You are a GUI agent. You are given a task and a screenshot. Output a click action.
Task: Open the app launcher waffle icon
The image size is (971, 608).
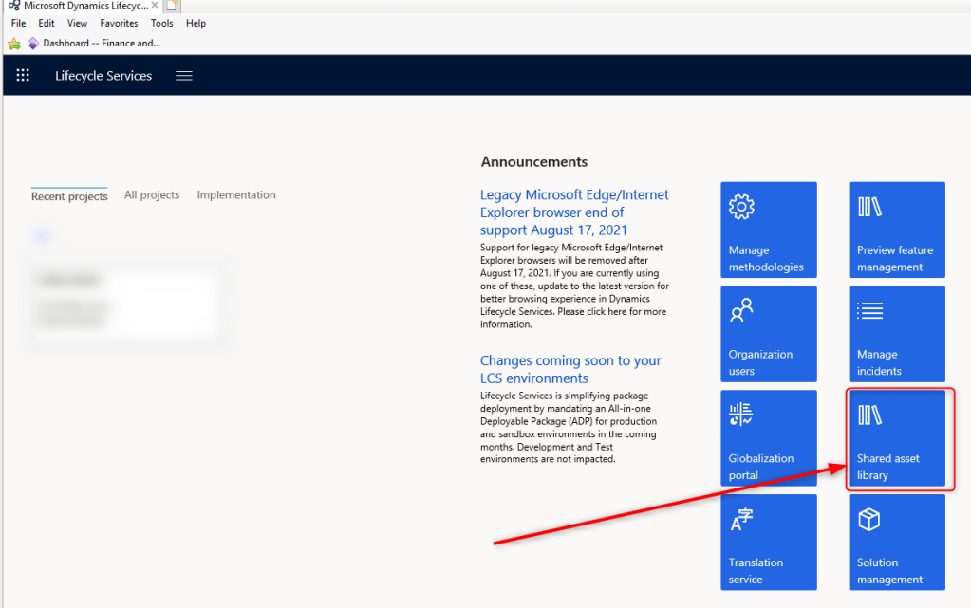(24, 76)
